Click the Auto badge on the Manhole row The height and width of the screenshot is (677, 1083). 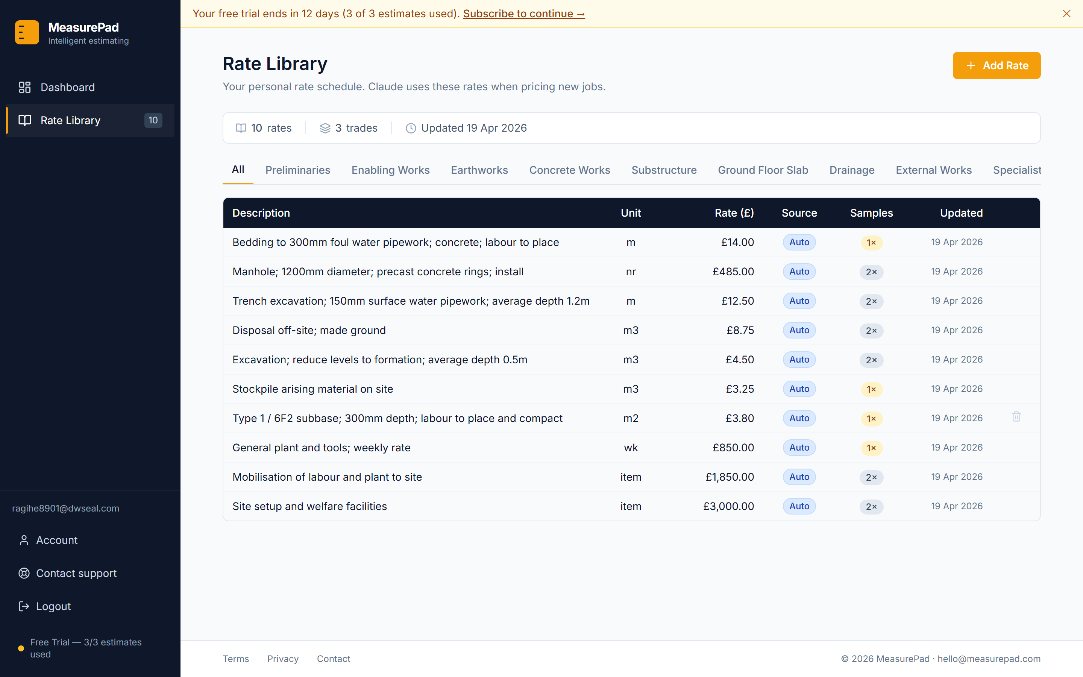click(x=799, y=271)
